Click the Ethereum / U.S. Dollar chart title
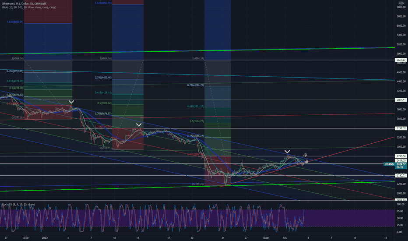Screen dimensions: 408x241 (x=24, y=4)
